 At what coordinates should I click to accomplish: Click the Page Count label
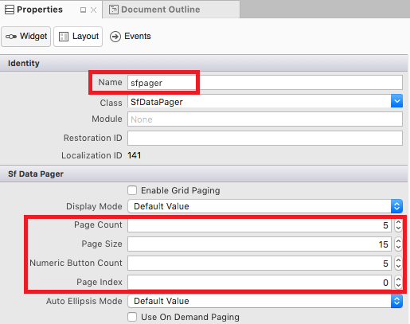tap(98, 224)
